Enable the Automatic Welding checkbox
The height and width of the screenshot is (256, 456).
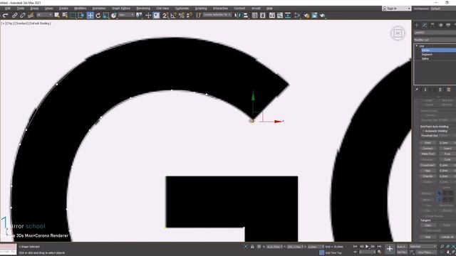tap(423, 131)
